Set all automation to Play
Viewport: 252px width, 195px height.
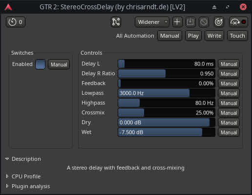(193, 36)
